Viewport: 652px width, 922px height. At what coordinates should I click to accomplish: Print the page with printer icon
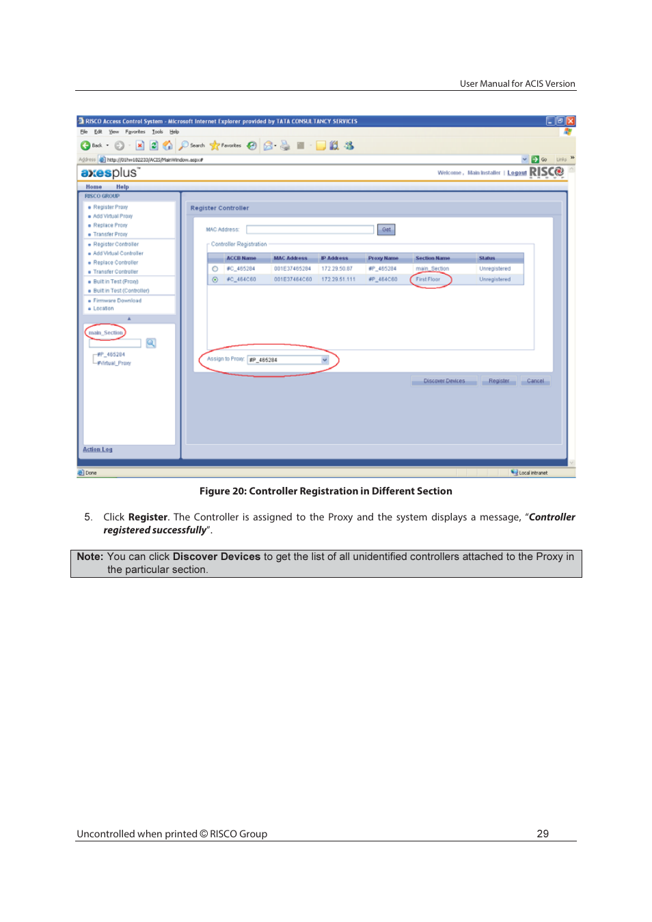point(285,145)
